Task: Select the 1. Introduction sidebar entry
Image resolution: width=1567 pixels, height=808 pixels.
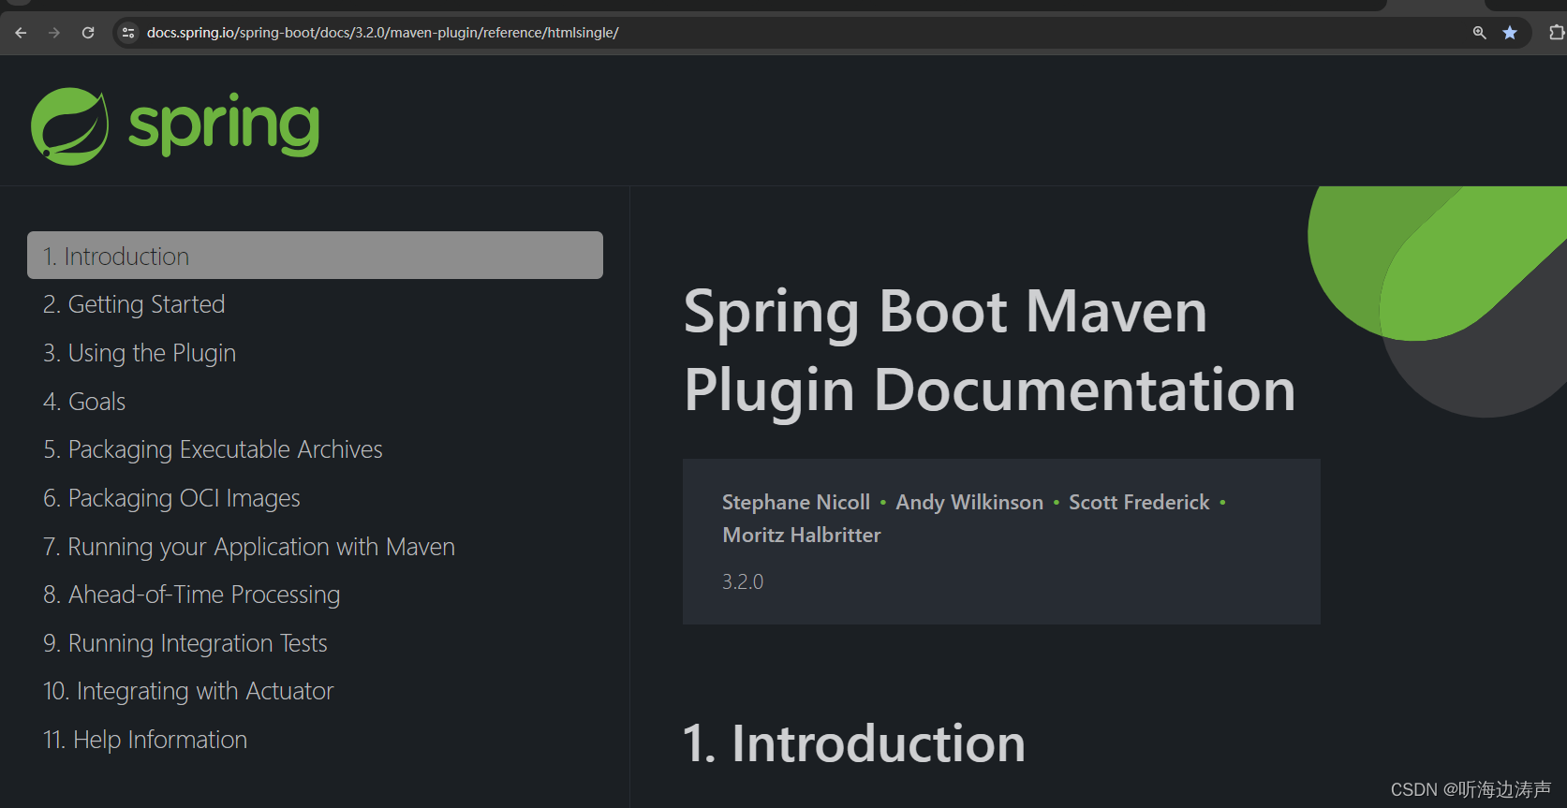Action: click(315, 256)
